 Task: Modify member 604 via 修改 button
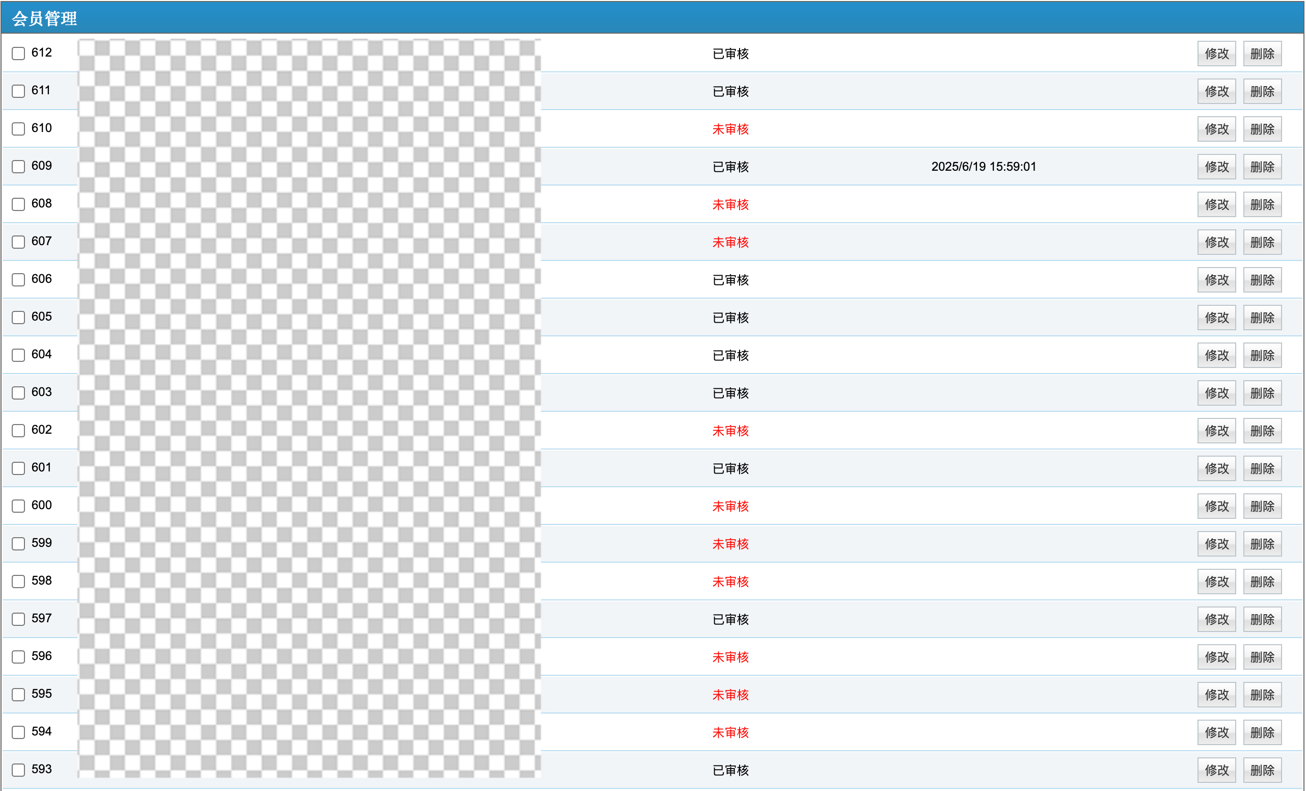[1216, 355]
